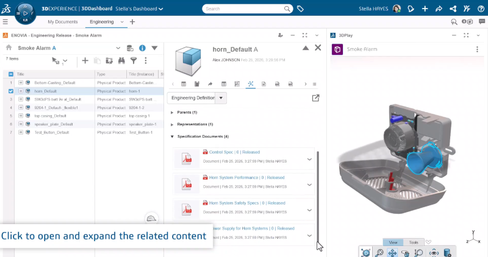Expand horn_Default tree node

[21, 91]
